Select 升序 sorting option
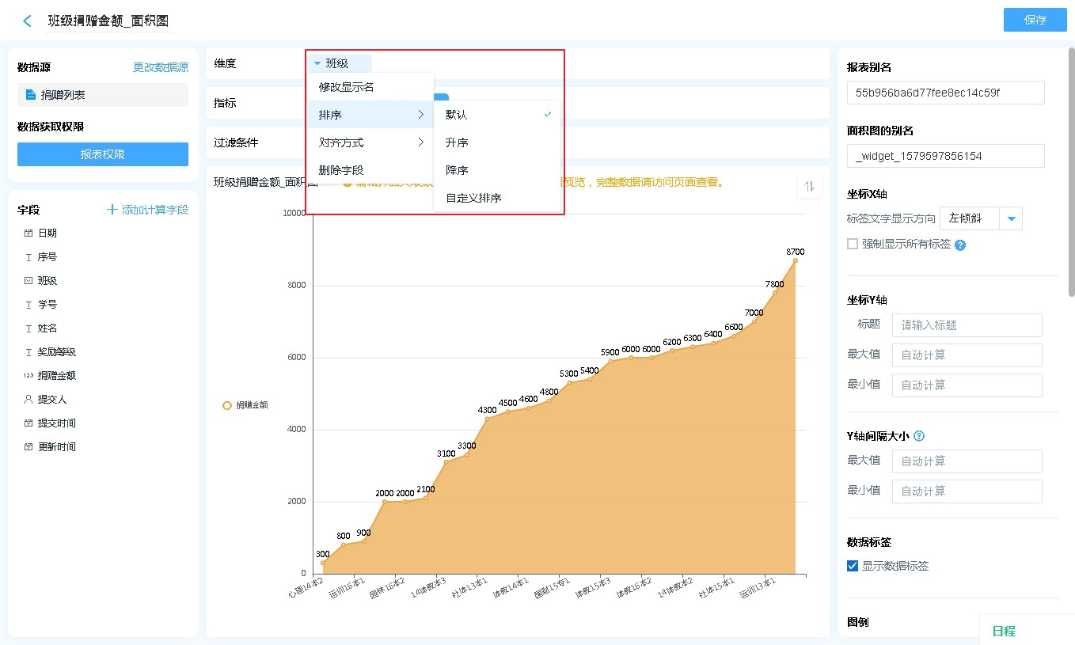Screen dimensions: 1075x645 (x=457, y=142)
